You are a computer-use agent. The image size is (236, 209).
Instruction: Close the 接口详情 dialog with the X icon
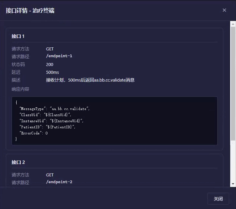click(x=224, y=10)
